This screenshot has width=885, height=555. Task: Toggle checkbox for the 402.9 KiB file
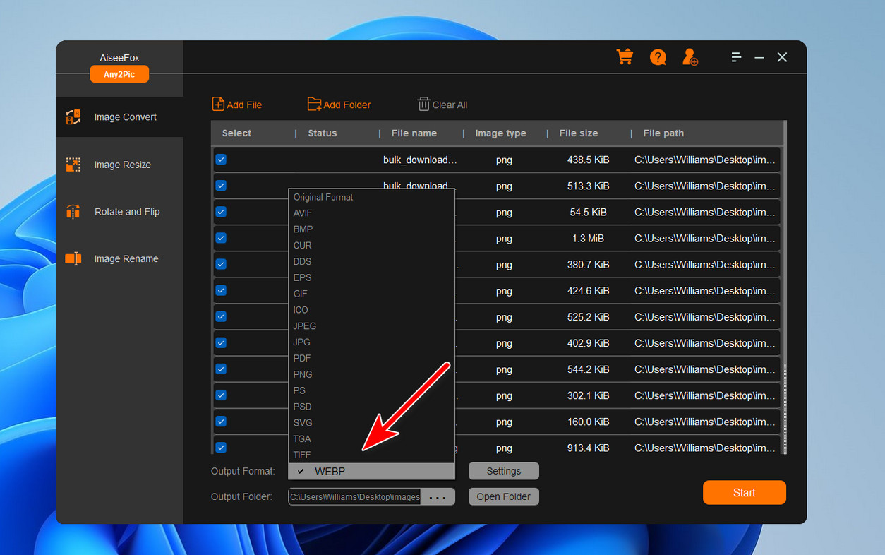point(221,342)
